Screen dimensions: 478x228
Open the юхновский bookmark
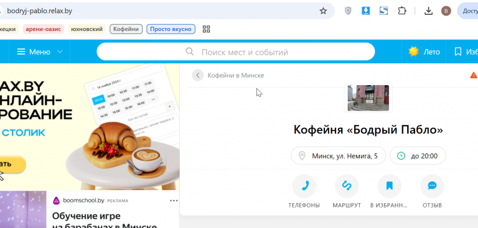tap(87, 29)
